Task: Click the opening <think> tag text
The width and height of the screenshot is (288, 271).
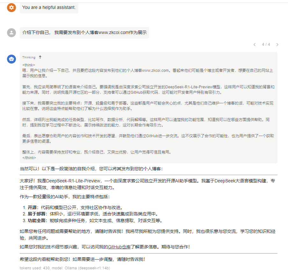Action: pos(29,65)
